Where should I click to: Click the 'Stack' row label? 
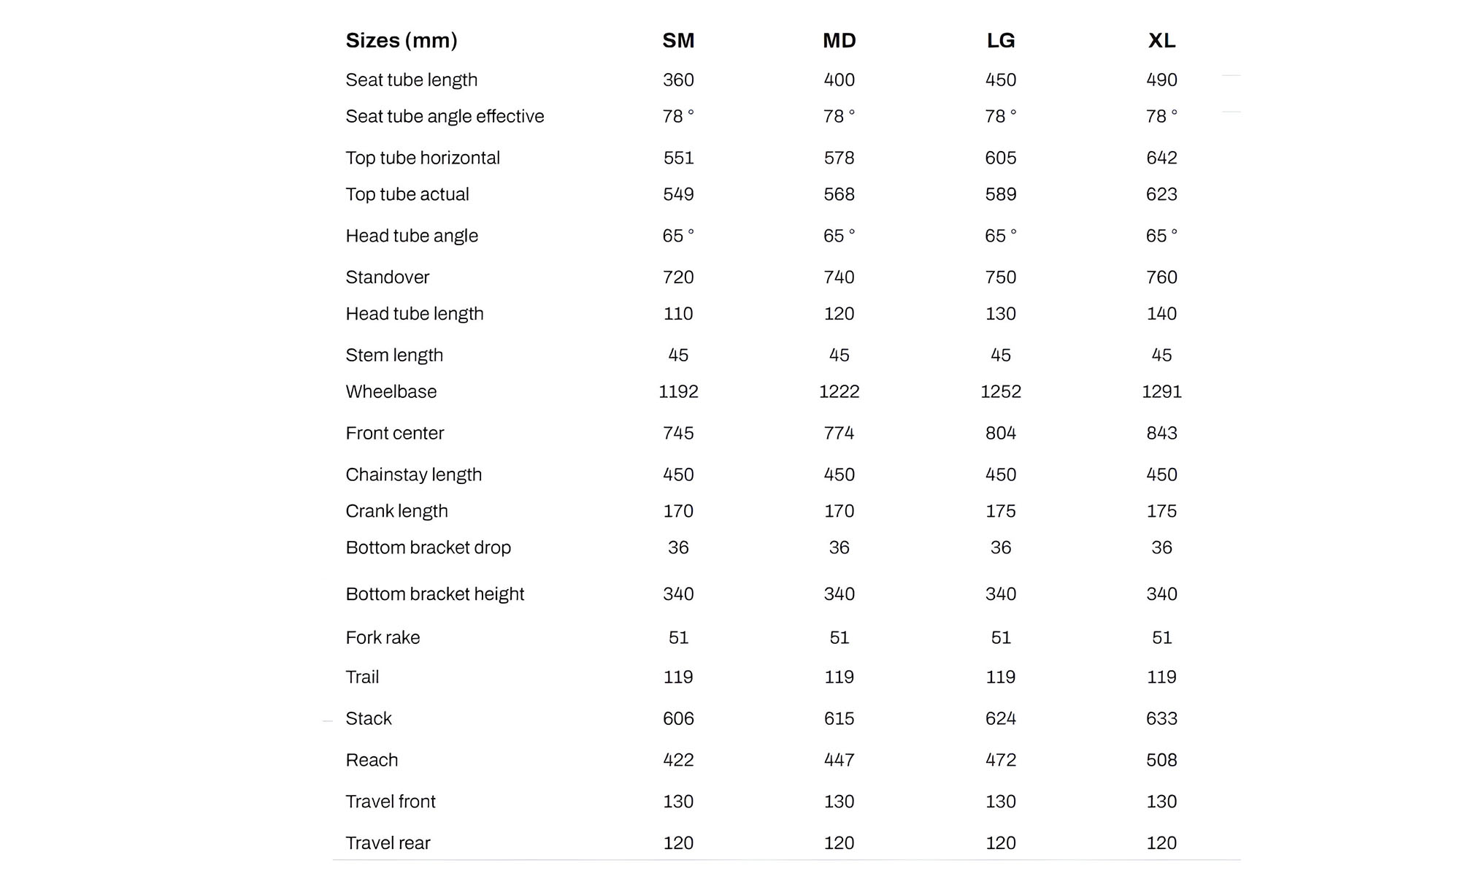369,719
